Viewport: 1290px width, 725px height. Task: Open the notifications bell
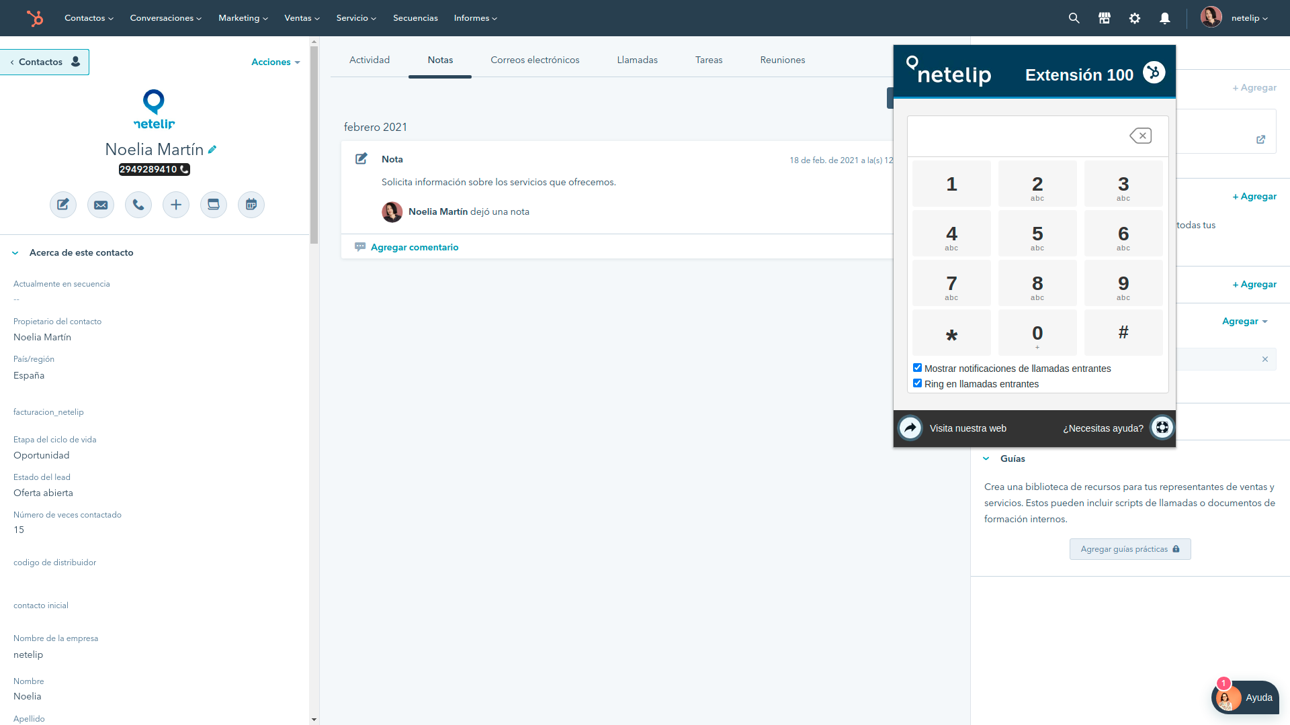tap(1165, 18)
